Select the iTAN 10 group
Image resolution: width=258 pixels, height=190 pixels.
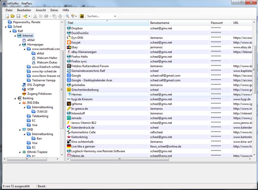(x=42, y=112)
